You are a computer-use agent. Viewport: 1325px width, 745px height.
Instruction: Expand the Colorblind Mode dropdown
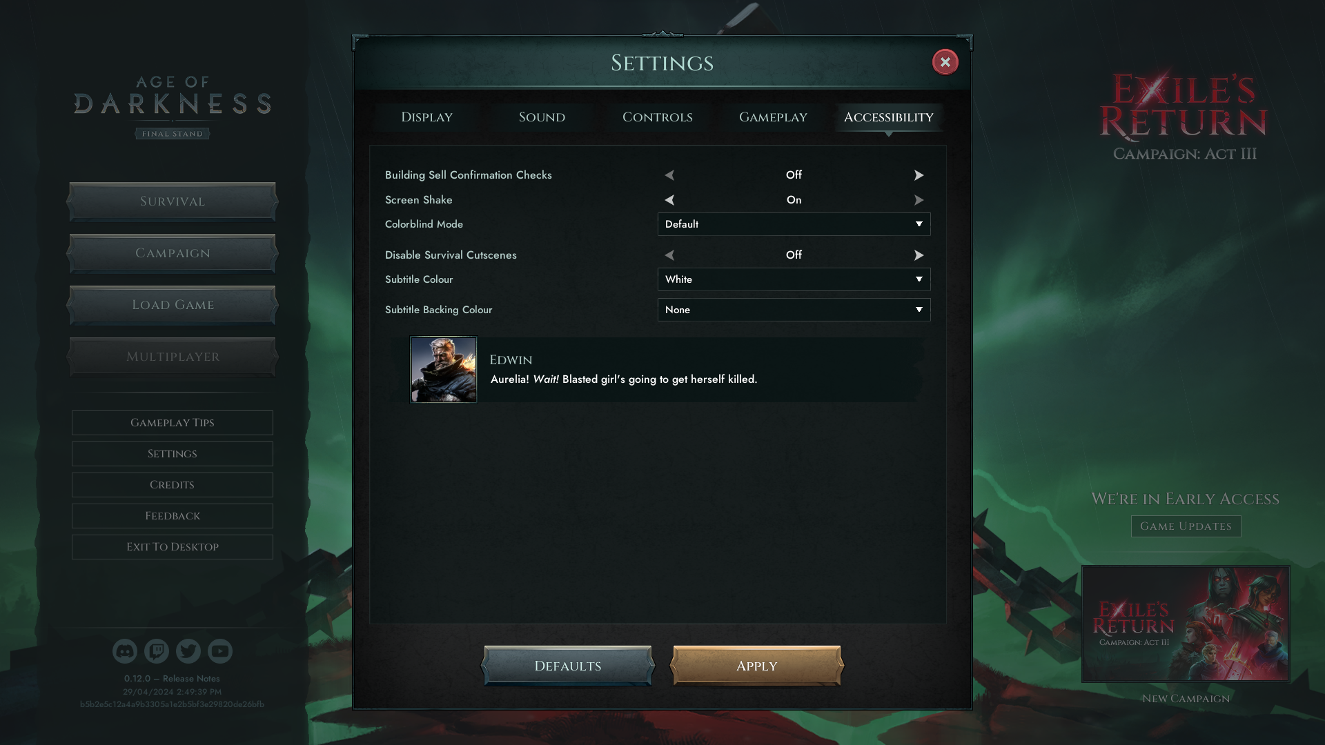(x=794, y=224)
